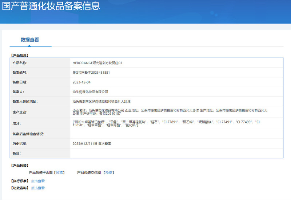Image resolution: width=291 pixels, height=200 pixels.
Task: Open 点击查看 link for 功效宣称
Action: 38,188
